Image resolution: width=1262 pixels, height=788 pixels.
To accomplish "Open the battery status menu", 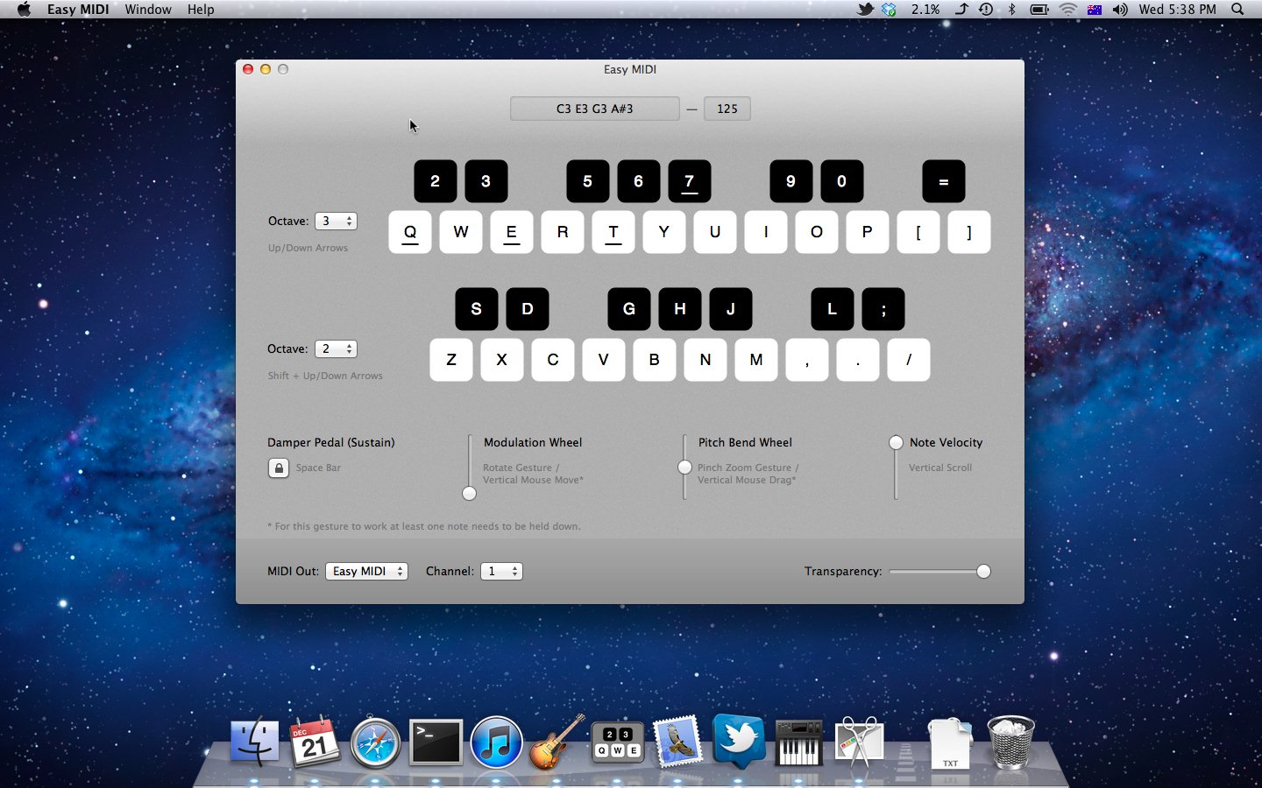I will click(x=1039, y=10).
